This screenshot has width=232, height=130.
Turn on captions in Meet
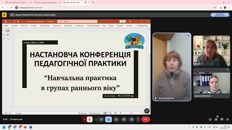coord(124,119)
